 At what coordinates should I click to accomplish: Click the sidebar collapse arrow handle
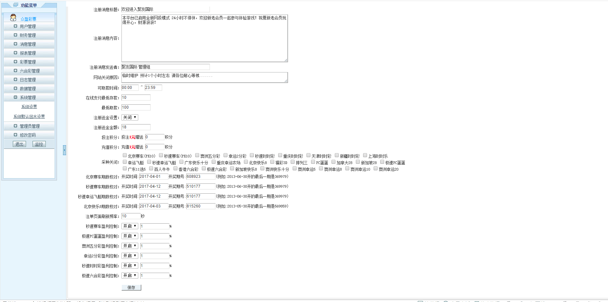65,150
